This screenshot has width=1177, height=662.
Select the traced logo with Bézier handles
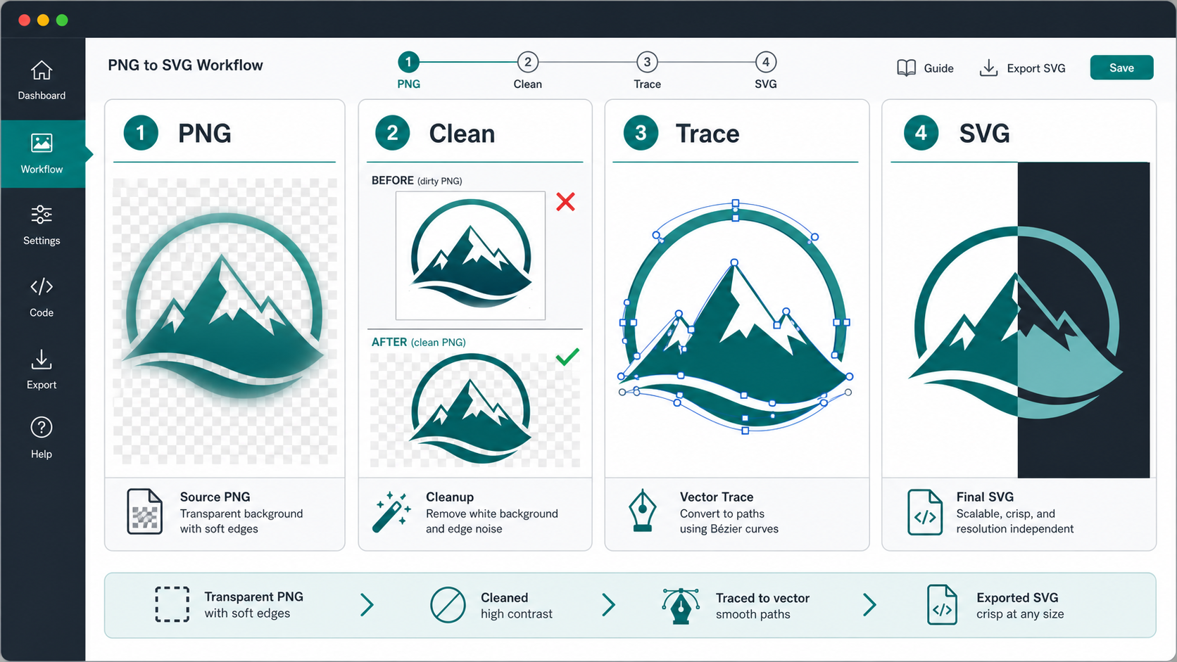click(736, 318)
